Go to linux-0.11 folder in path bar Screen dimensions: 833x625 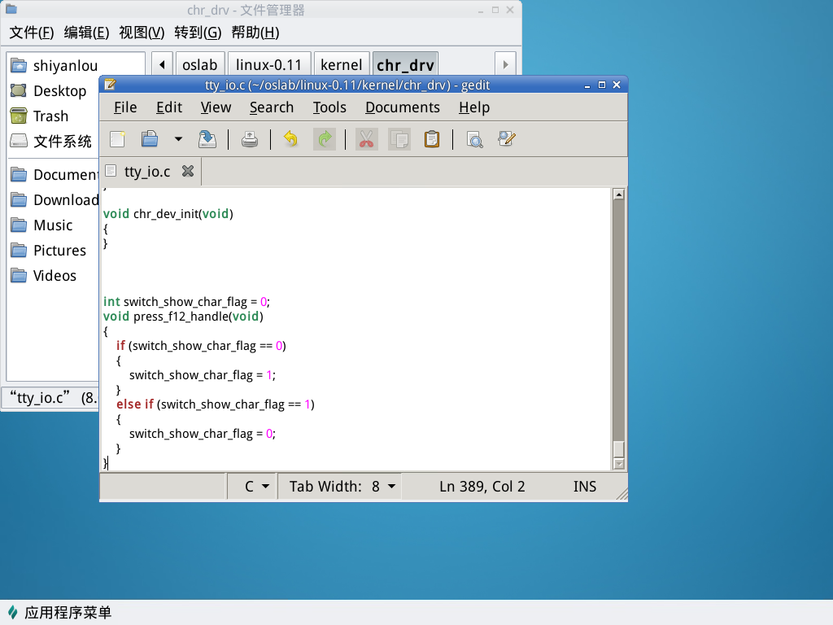268,65
